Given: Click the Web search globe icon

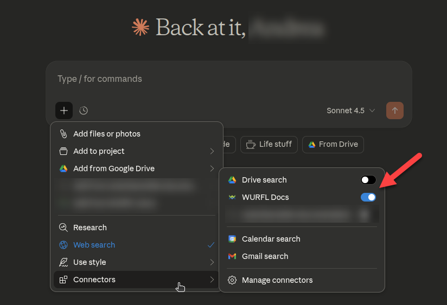Looking at the screenshot, I should pyautogui.click(x=63, y=245).
